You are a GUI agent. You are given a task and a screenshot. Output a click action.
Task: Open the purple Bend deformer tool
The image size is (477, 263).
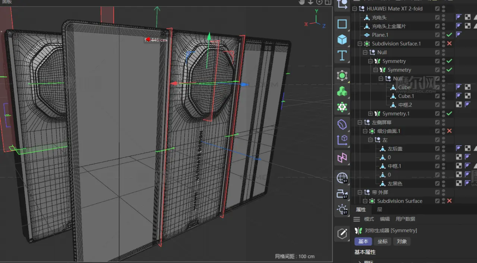coord(342,124)
